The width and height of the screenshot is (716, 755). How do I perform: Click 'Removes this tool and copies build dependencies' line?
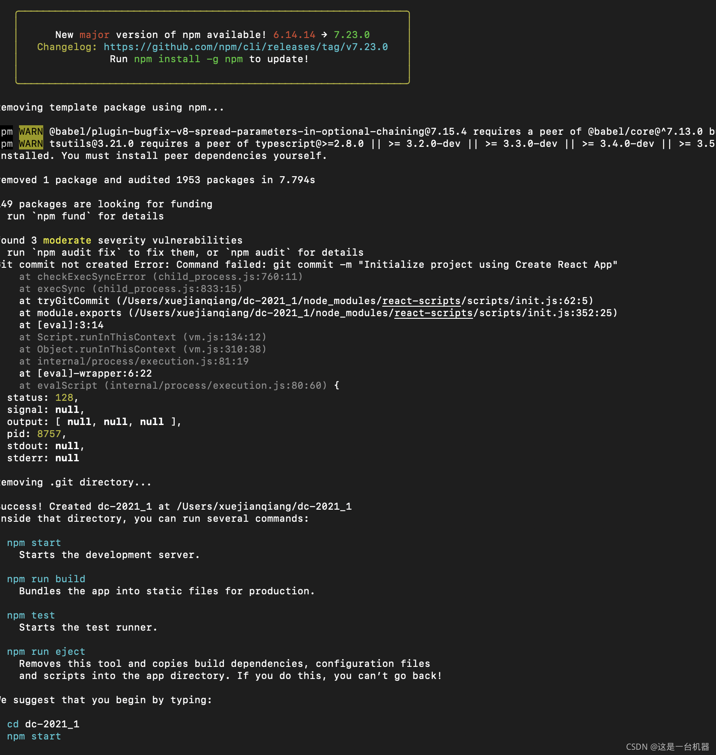[224, 663]
